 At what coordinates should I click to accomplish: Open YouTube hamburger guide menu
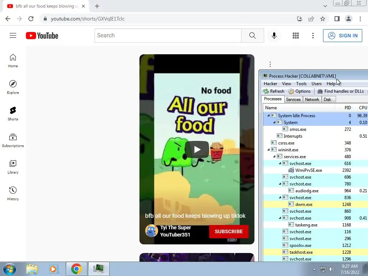click(13, 36)
